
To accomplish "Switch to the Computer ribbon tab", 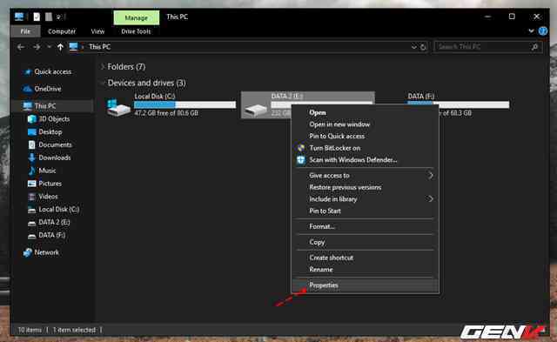I will [x=62, y=31].
